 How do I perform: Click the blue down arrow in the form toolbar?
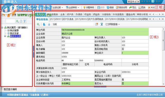pos(49,24)
